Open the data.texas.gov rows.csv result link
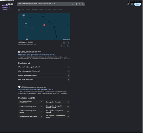The width and height of the screenshot is (144, 133). tap(37, 55)
